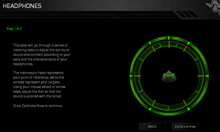Viewport: 220px width, 132px height.
Task: Click the HEADPHONES heading
Action: 22,6
